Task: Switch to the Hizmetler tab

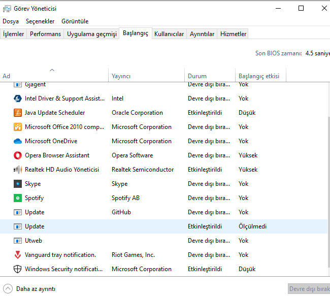Action: click(x=233, y=34)
